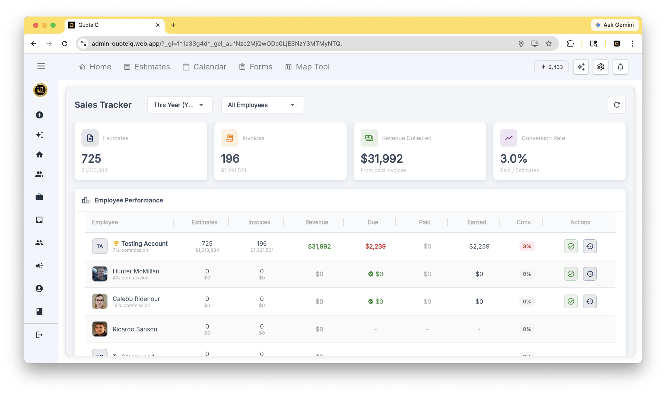Click the Ask Gemini button

[x=615, y=25]
